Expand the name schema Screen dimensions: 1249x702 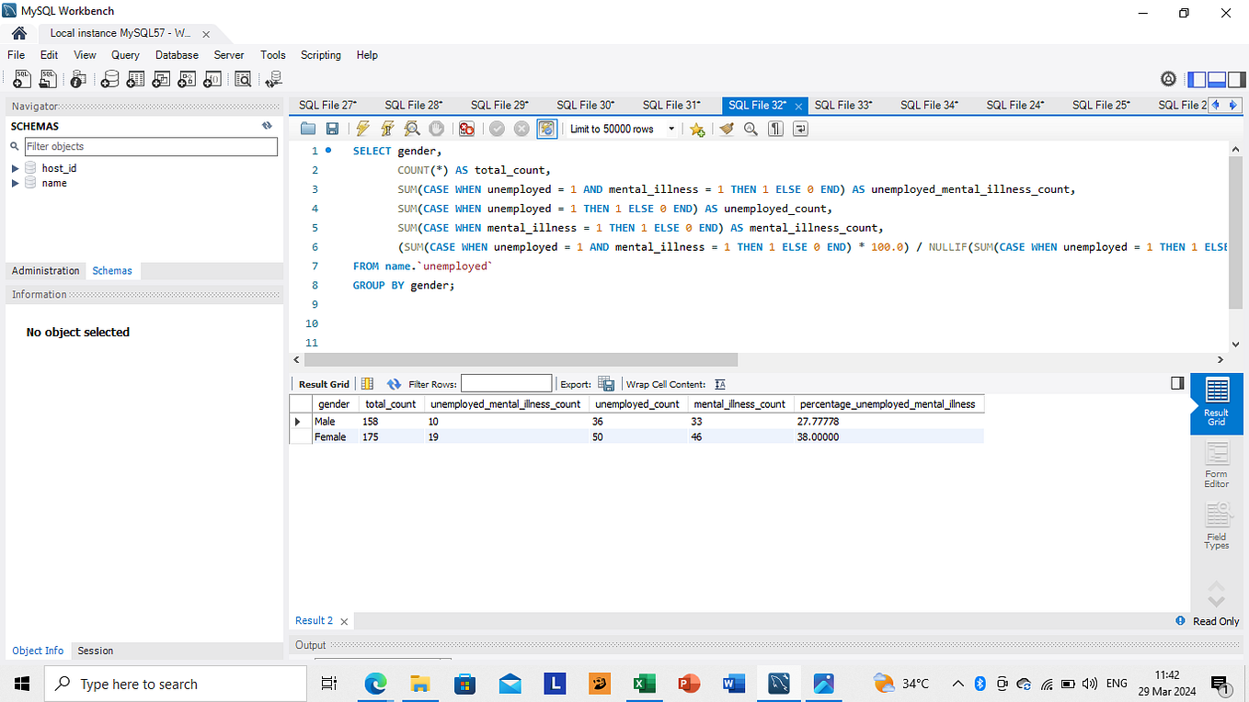[x=15, y=183]
